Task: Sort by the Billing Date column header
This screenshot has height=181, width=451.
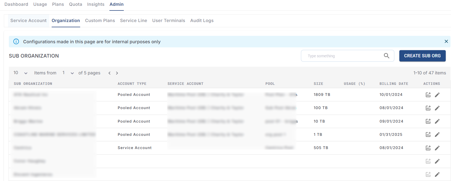Action: click(394, 84)
